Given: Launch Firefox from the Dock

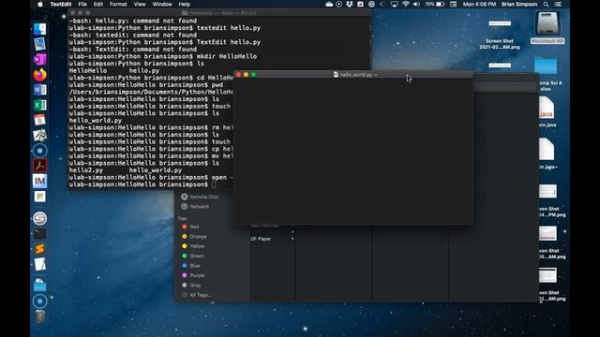Looking at the screenshot, I should pyautogui.click(x=39, y=75).
